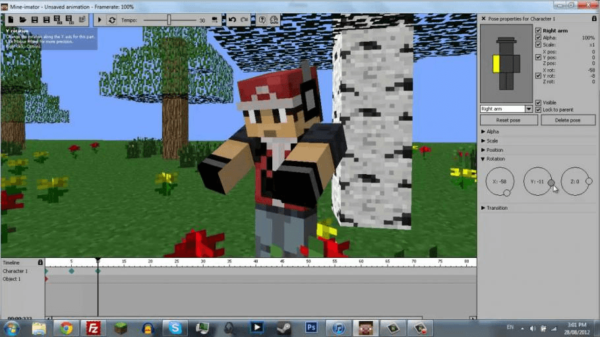Open Chrome from the taskbar
Viewport: 600px width, 337px height.
click(66, 328)
